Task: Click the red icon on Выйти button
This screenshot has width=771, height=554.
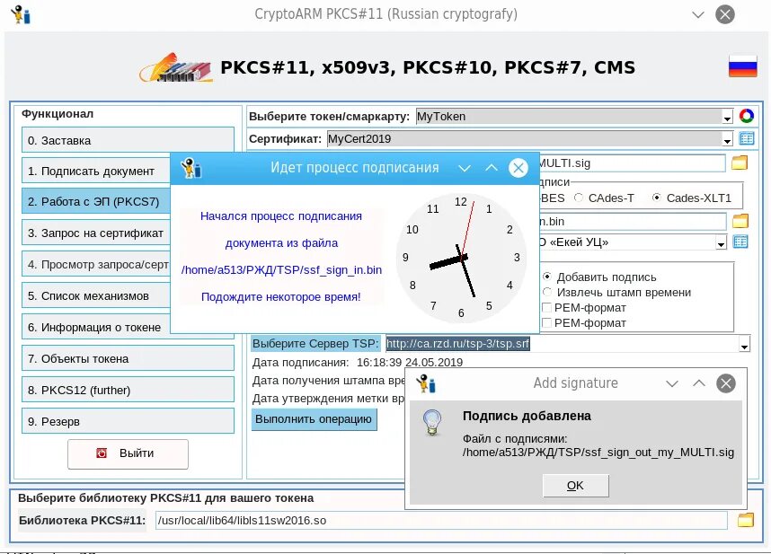Action: coord(102,453)
